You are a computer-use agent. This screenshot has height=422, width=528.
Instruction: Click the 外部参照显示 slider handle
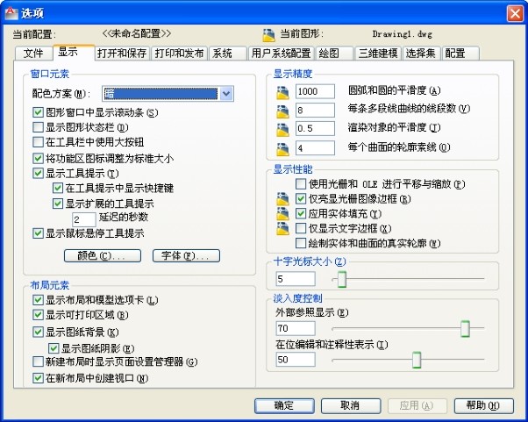pos(465,328)
